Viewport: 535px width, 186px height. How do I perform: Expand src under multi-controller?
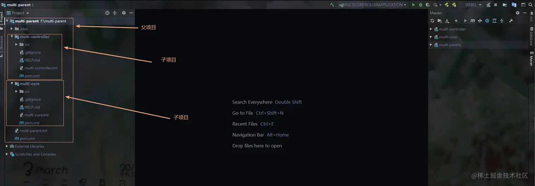17,45
